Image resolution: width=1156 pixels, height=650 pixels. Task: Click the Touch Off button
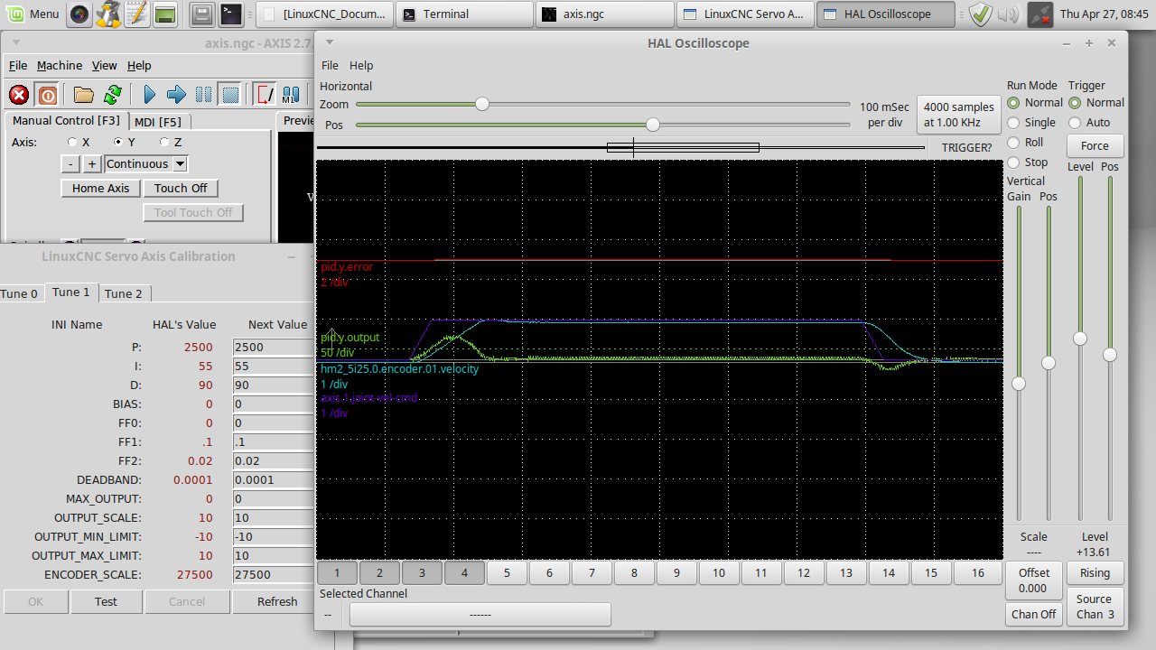click(181, 189)
